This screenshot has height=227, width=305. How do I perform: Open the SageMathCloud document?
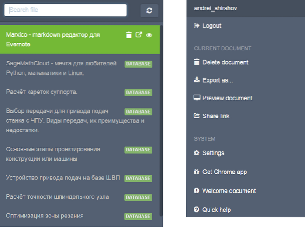coord(61,68)
